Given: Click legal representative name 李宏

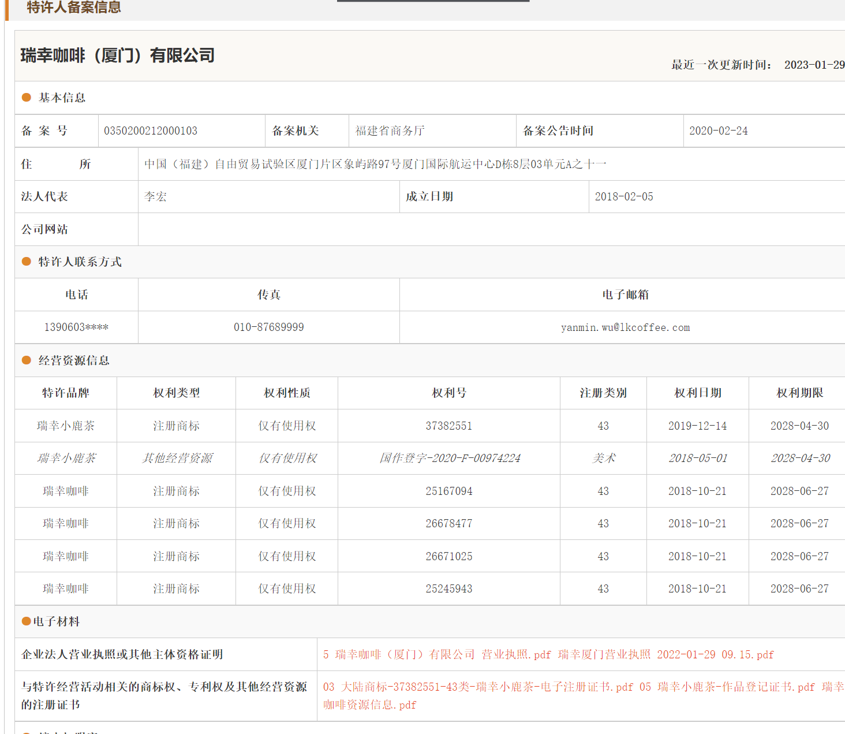Looking at the screenshot, I should pos(156,196).
